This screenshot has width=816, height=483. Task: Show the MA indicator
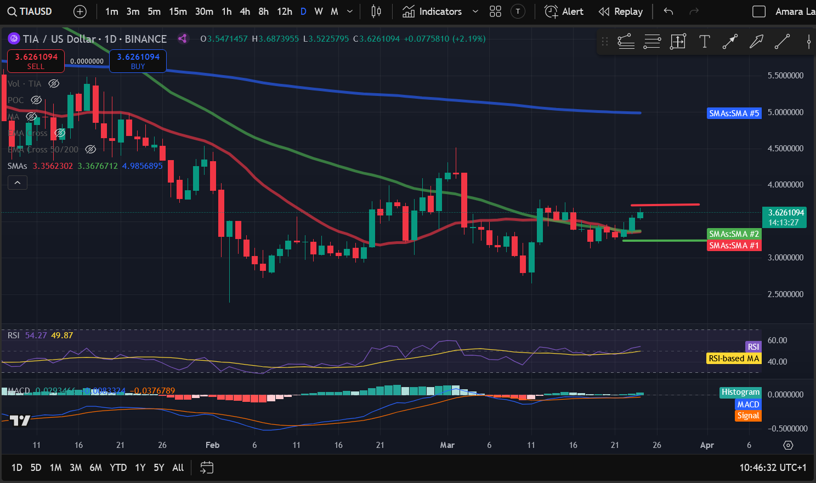32,117
